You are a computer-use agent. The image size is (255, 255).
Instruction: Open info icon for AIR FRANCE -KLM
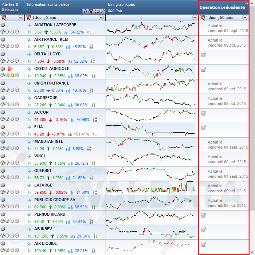pyautogui.click(x=29, y=39)
